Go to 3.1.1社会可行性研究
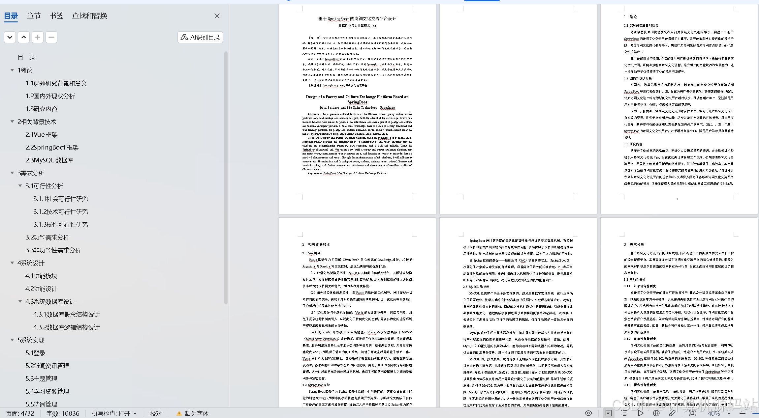Viewport: 759px width, 418px height. [61, 199]
